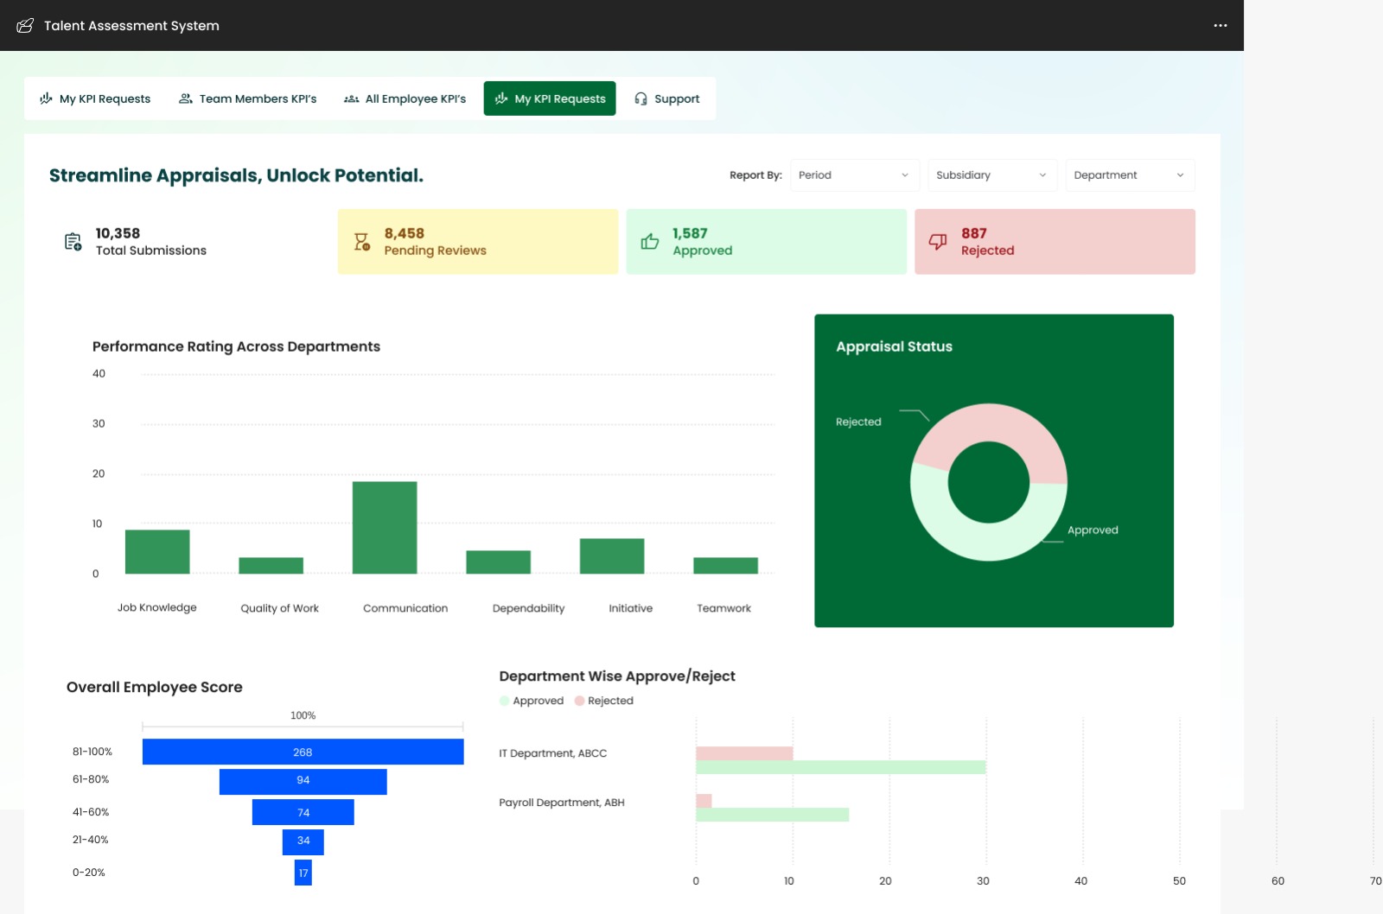Select the headset icon next to Support
The width and height of the screenshot is (1383, 914).
pos(640,98)
